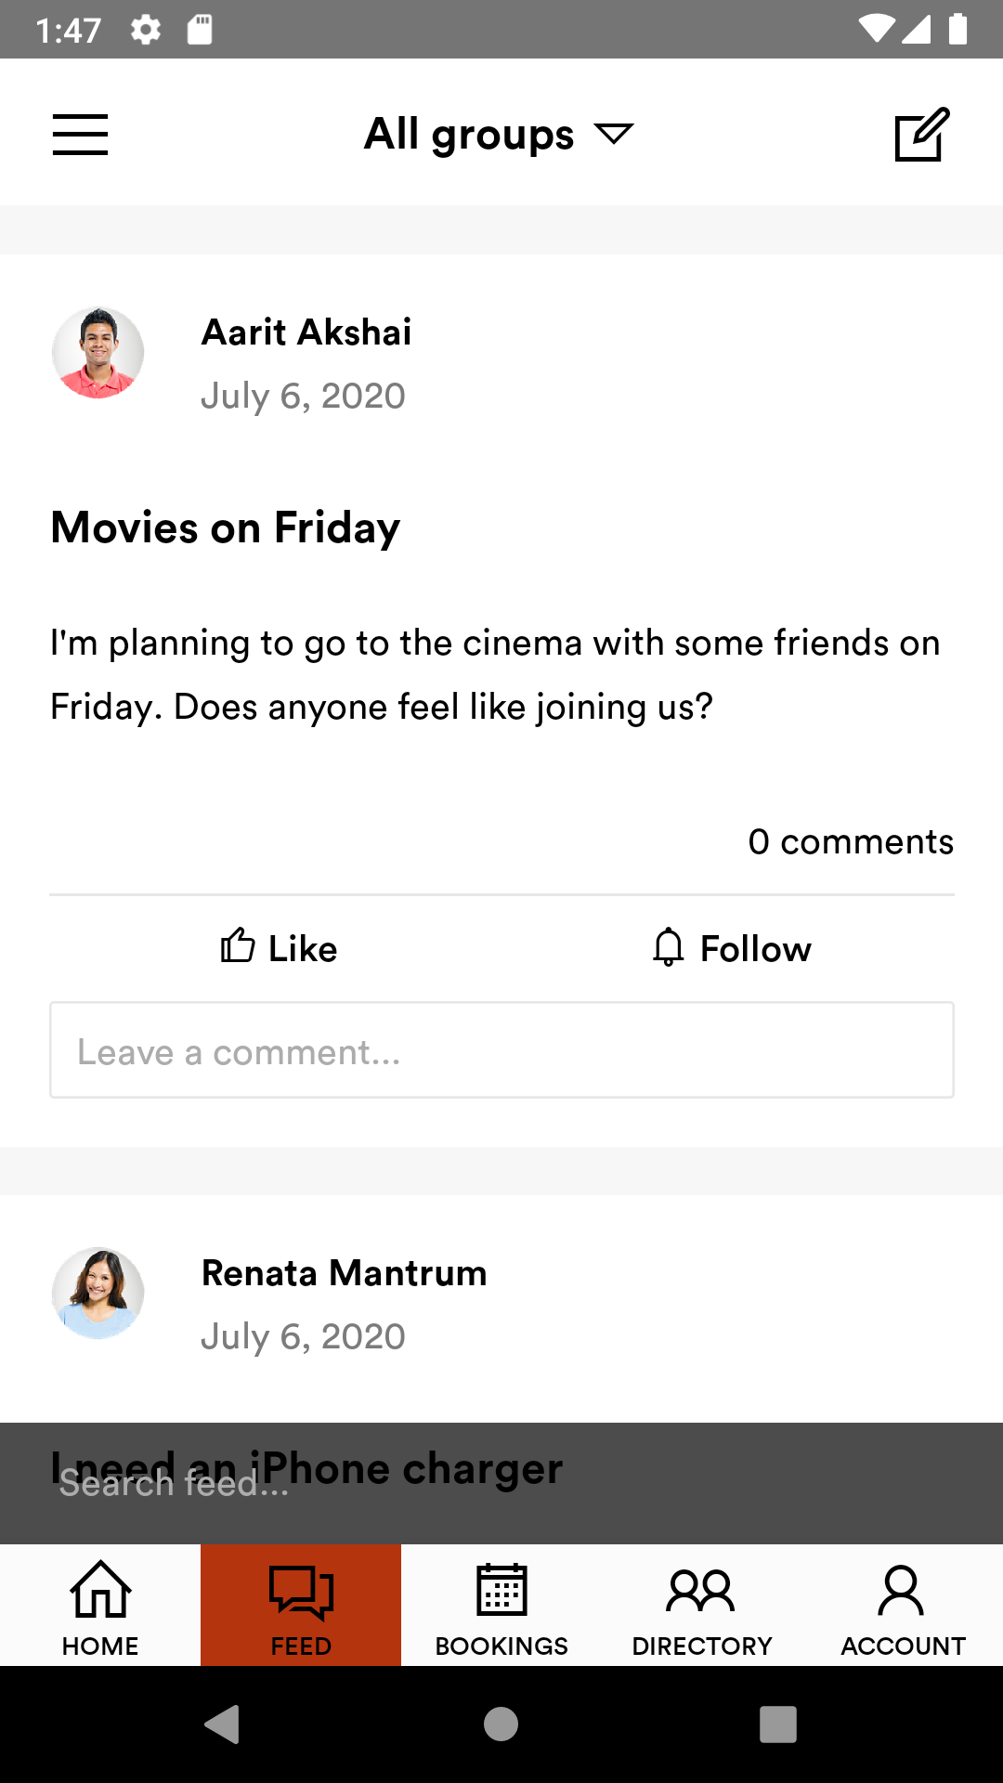1003x1783 pixels.
Task: Switch to the Directory tab
Action: [x=702, y=1606]
